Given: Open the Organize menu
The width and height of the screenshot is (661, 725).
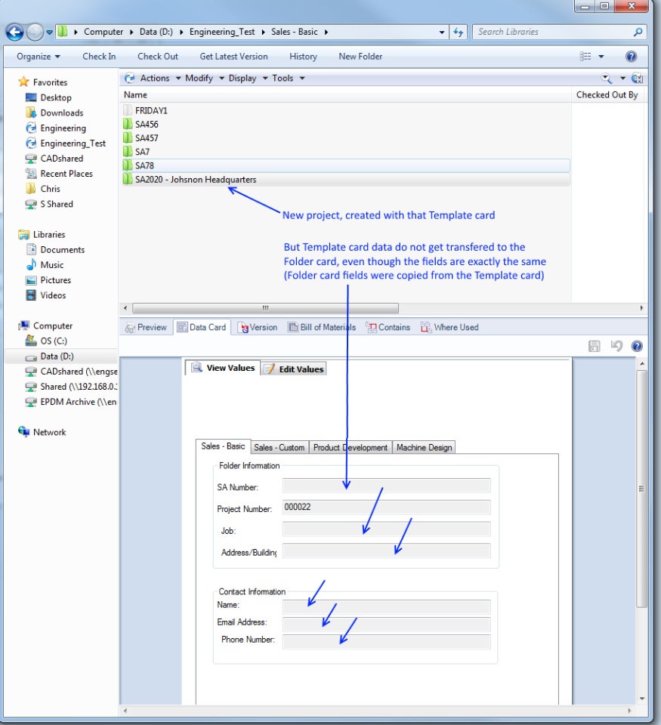Looking at the screenshot, I should pos(39,57).
